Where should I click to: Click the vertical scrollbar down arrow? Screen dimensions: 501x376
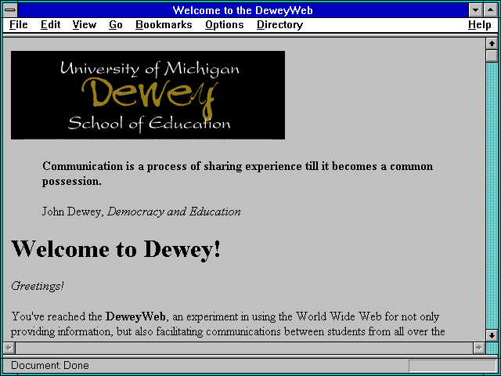click(492, 335)
